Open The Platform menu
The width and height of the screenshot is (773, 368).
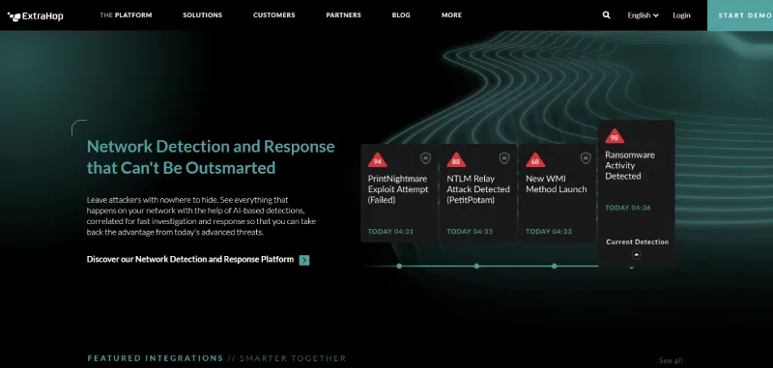[x=126, y=15]
